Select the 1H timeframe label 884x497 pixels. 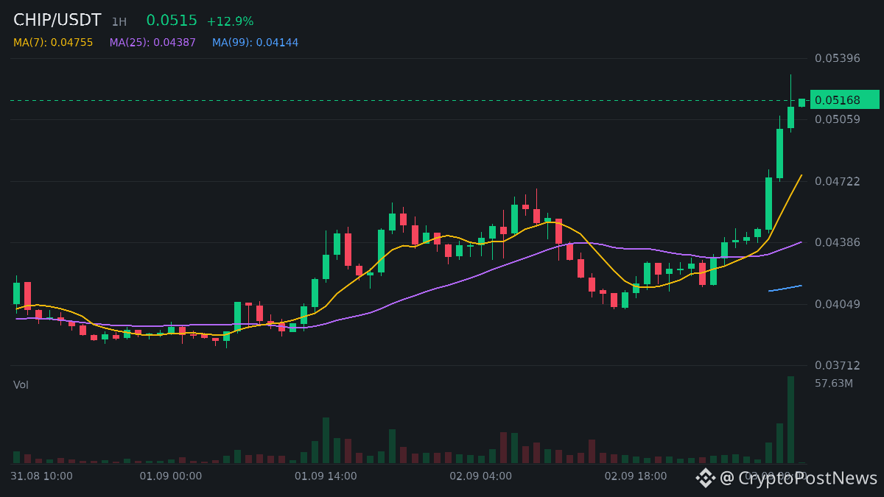(119, 22)
